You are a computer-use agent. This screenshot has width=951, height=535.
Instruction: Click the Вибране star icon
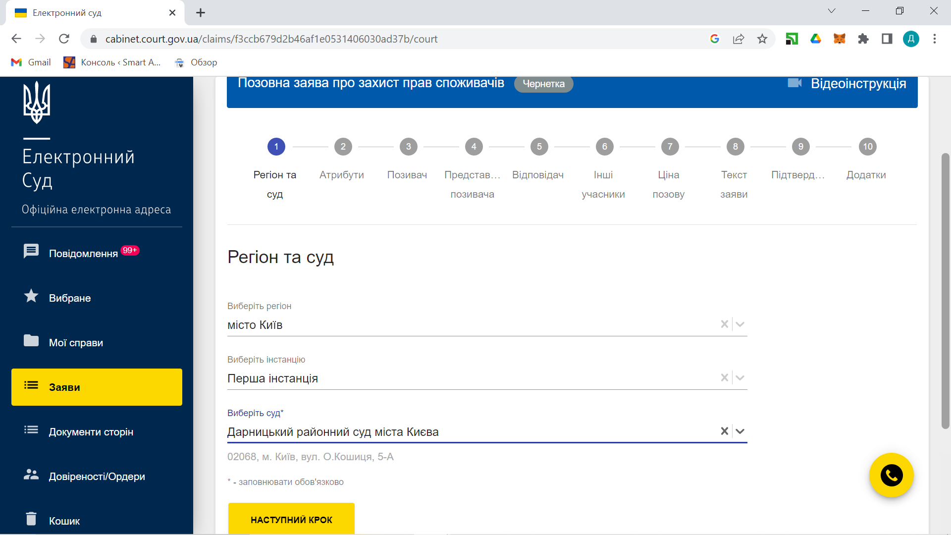tap(31, 296)
